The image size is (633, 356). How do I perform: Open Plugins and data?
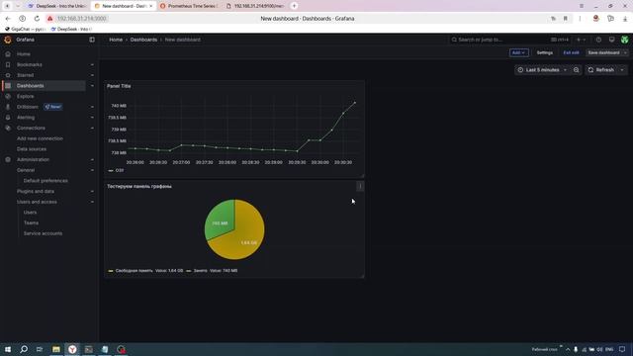(36, 191)
